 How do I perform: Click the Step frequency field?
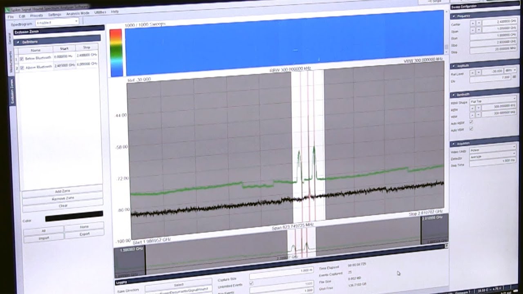point(493,50)
